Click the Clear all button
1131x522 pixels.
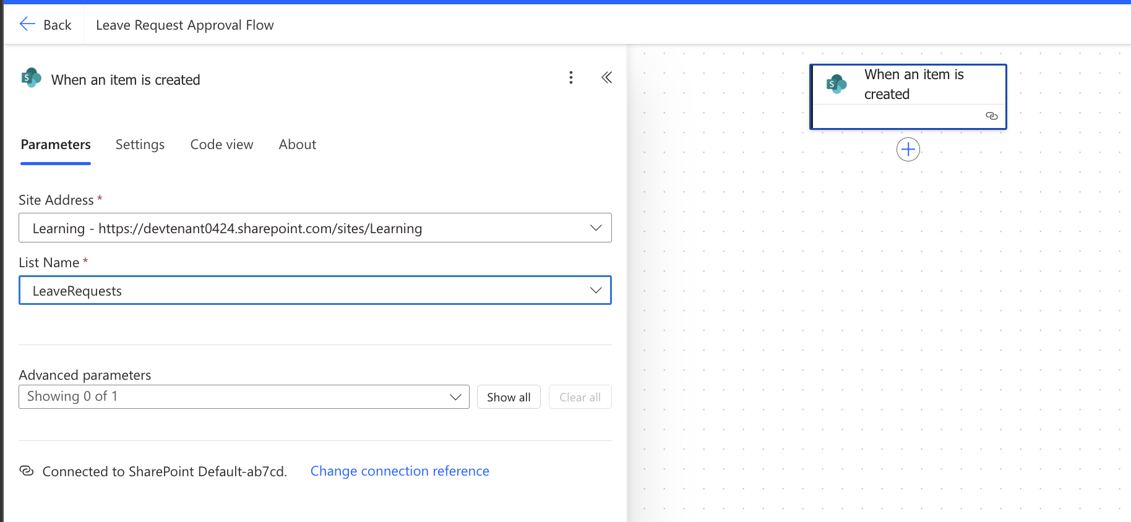pos(580,396)
